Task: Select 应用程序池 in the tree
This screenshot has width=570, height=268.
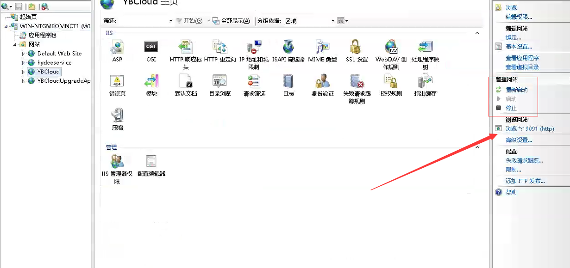Action: click(x=42, y=35)
